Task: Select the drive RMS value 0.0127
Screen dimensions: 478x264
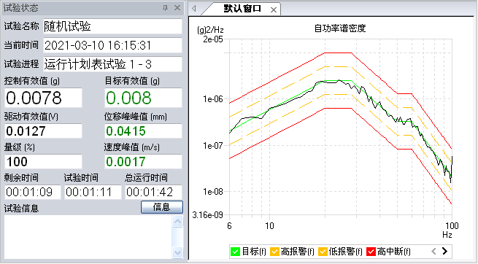Action: tap(43, 131)
